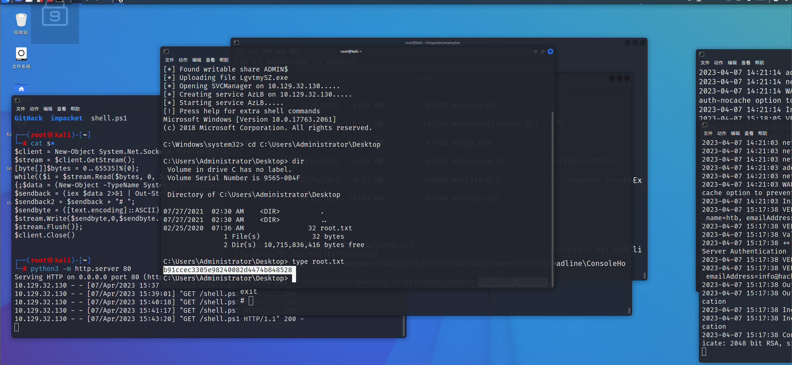This screenshot has height=365, width=792.
Task: Maximize the impacket/examples terminal window
Action: click(x=635, y=43)
